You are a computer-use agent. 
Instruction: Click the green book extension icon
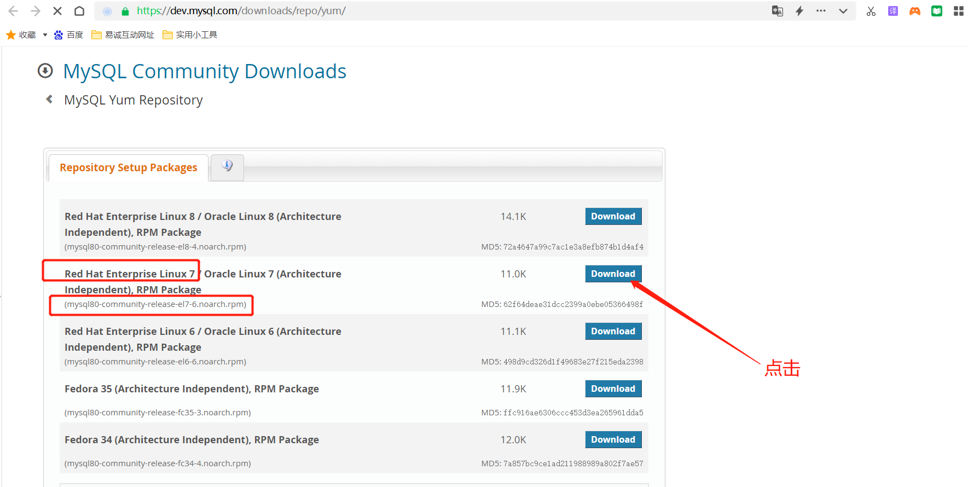tap(937, 11)
